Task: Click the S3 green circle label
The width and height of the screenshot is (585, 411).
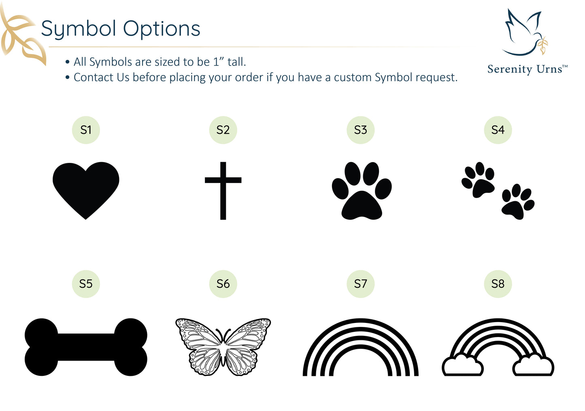Action: 360,130
